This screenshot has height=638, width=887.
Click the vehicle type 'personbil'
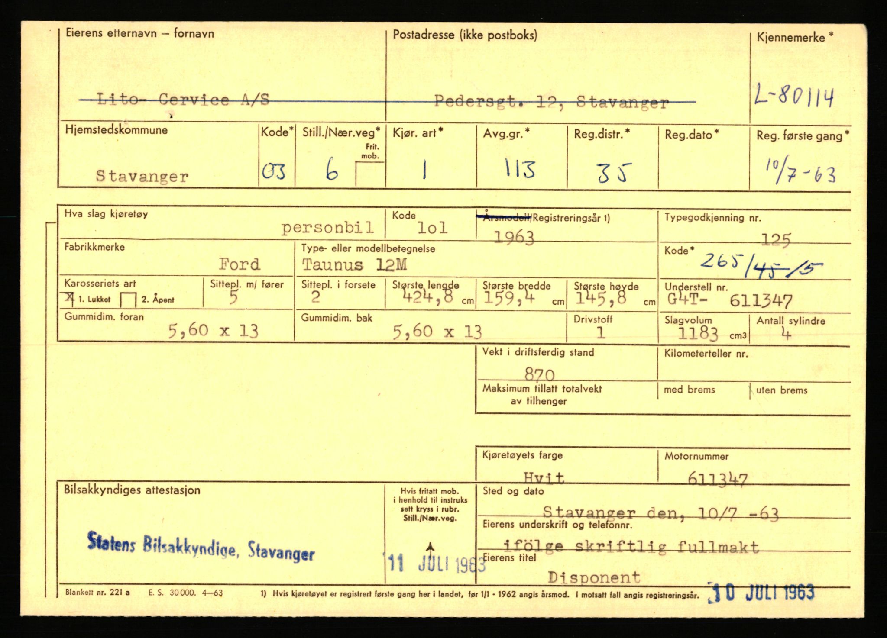(x=327, y=227)
